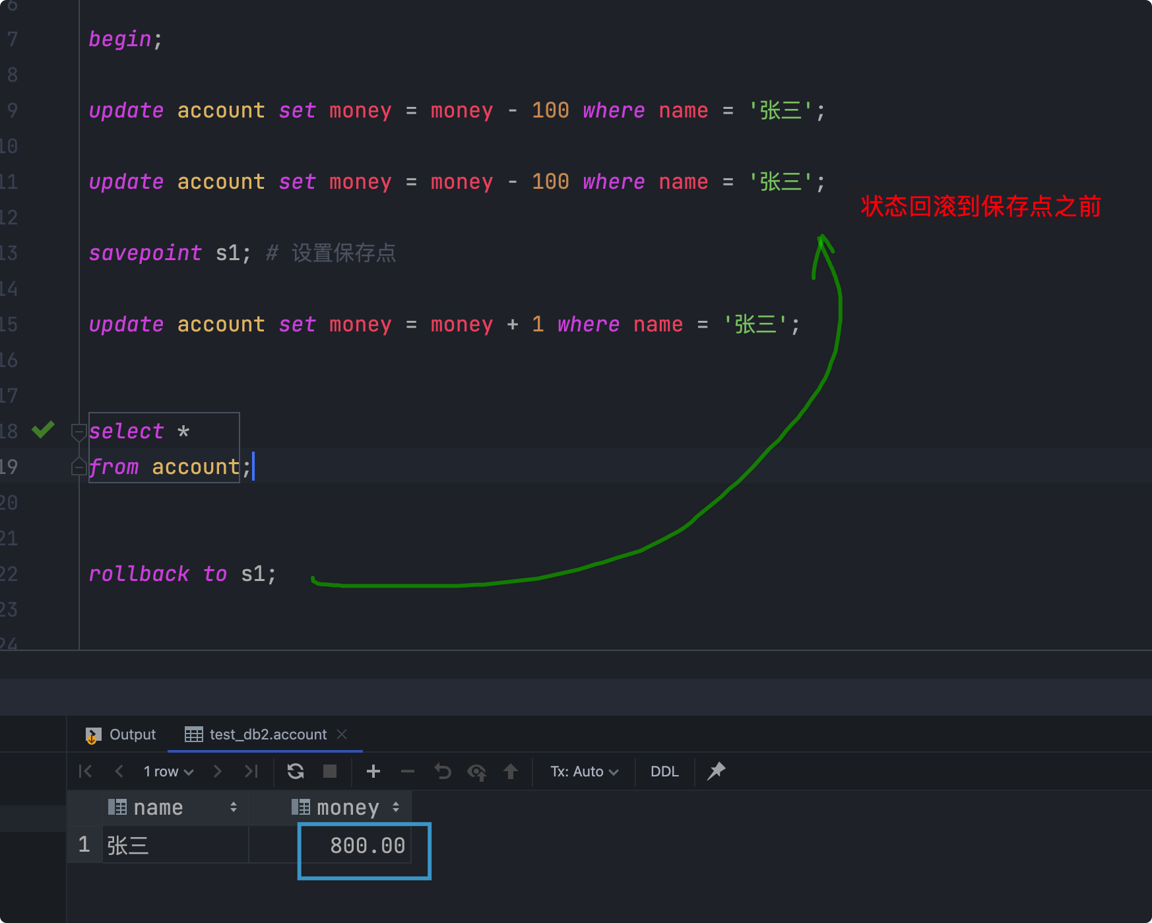
Task: Revert changes with undo arrow icon
Action: coord(443,771)
